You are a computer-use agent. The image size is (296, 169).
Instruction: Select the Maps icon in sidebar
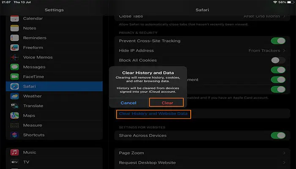[15, 115]
